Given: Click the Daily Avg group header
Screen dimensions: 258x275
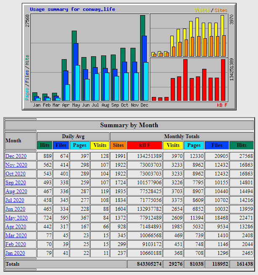Looking at the screenshot, I should coord(73,136).
